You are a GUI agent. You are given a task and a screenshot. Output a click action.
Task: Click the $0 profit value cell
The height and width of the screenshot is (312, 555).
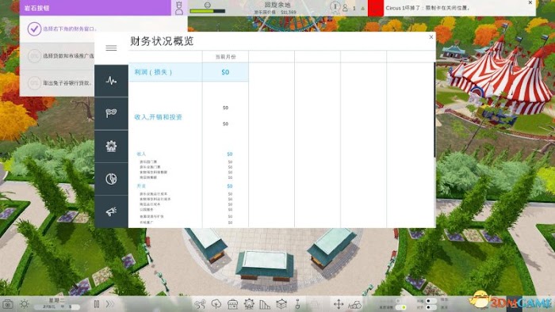(x=225, y=72)
